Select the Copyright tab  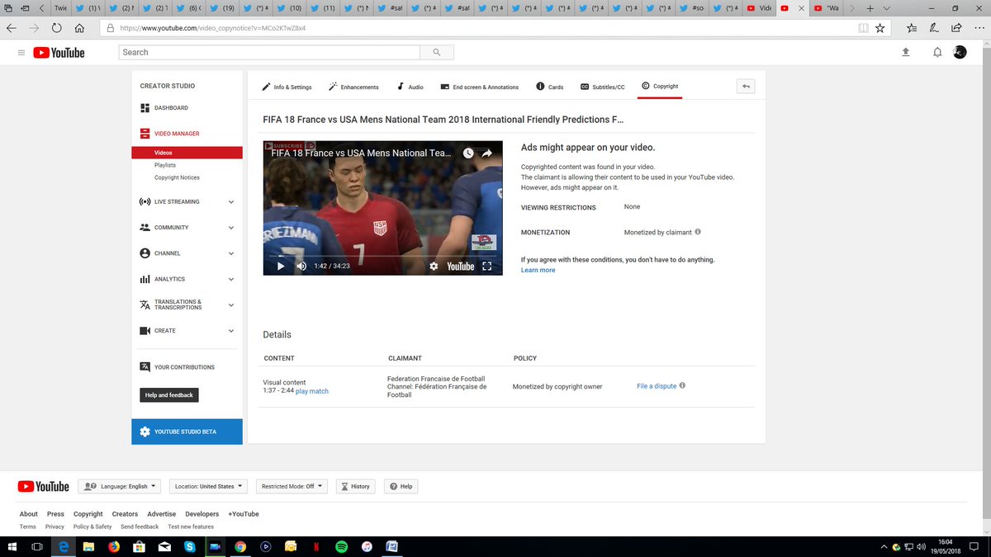(x=660, y=86)
